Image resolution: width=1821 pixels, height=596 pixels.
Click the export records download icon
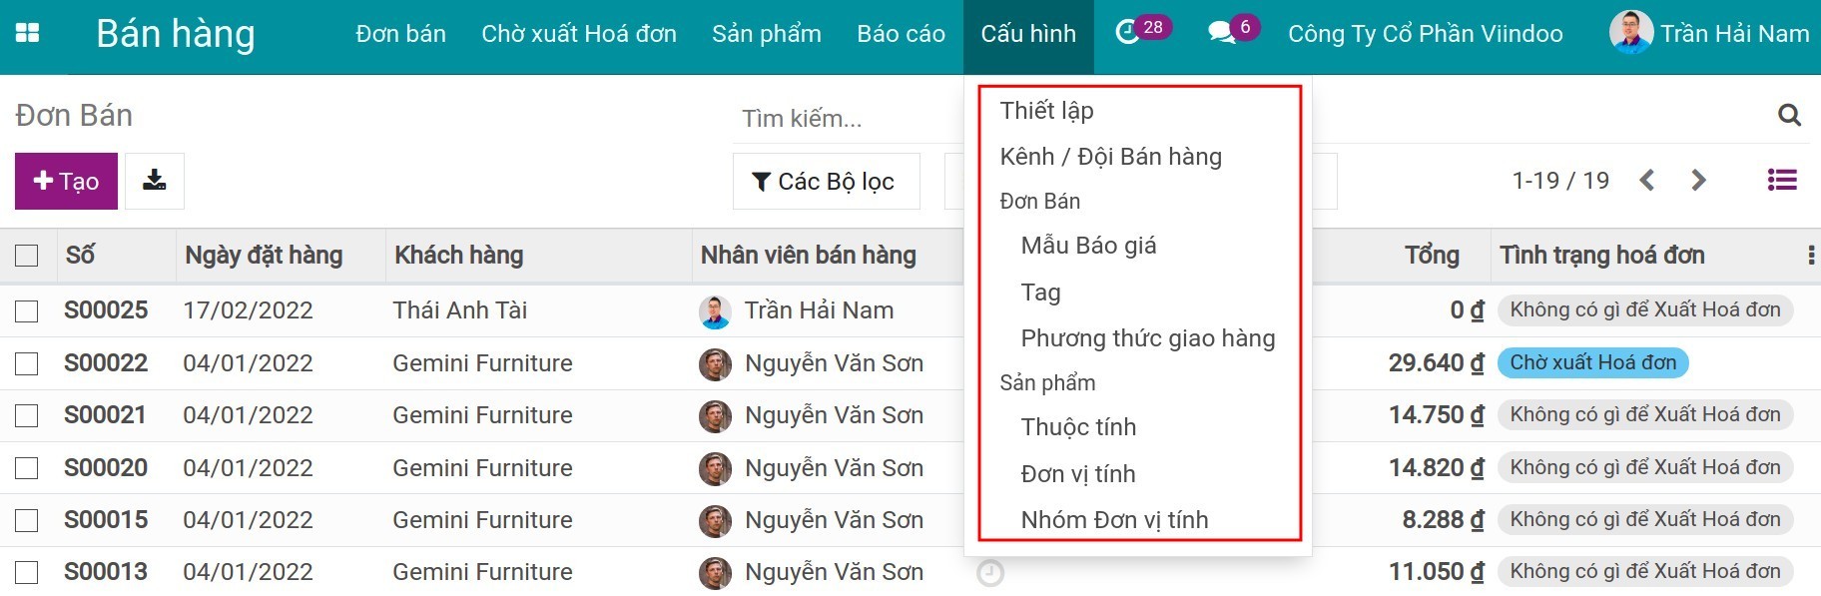(155, 181)
